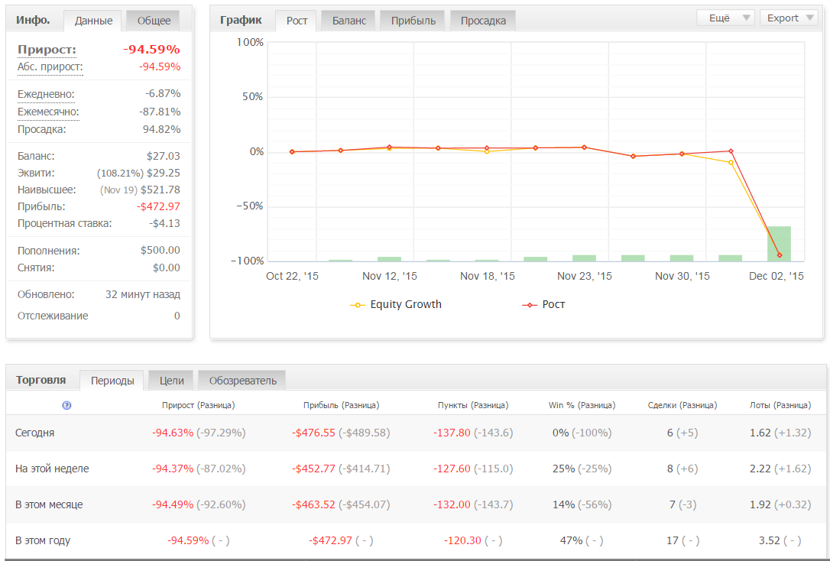Click the Прибыль value -$472.97 in Инфо panel

tap(158, 207)
